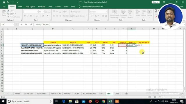Click the Paste button
Screen dimensions: 186x104
4,13
